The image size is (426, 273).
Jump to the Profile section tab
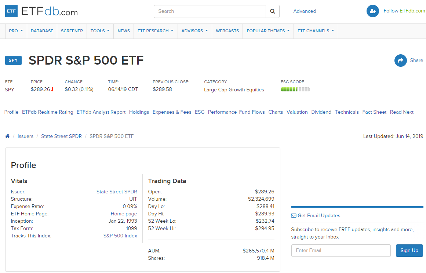11,112
